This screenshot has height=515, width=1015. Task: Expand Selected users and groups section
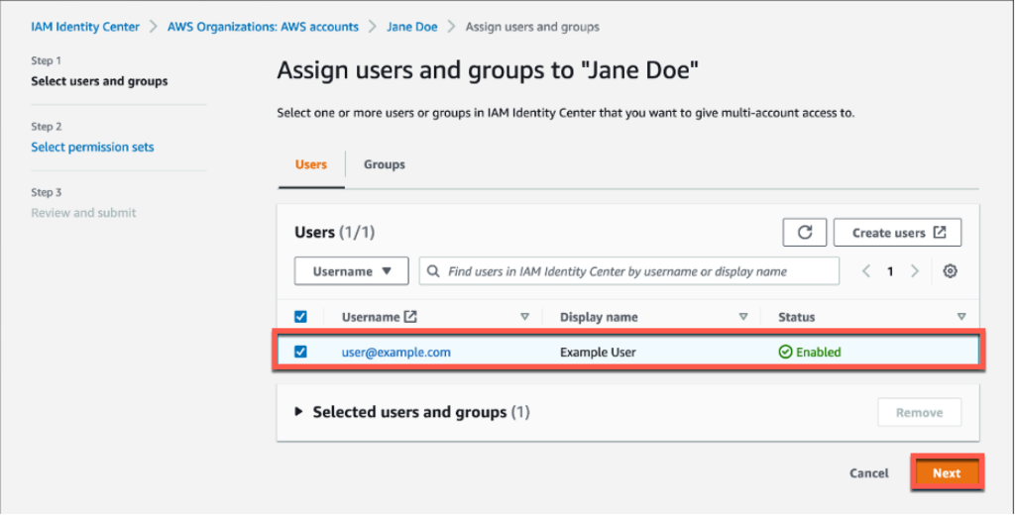298,412
